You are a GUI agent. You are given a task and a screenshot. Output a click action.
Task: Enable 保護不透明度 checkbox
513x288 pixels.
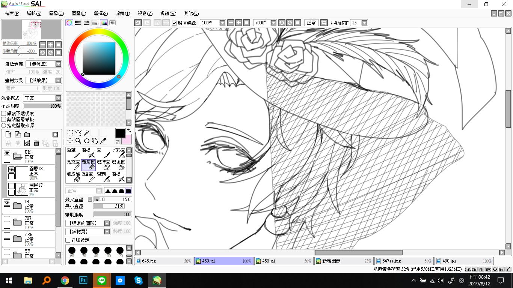point(4,113)
